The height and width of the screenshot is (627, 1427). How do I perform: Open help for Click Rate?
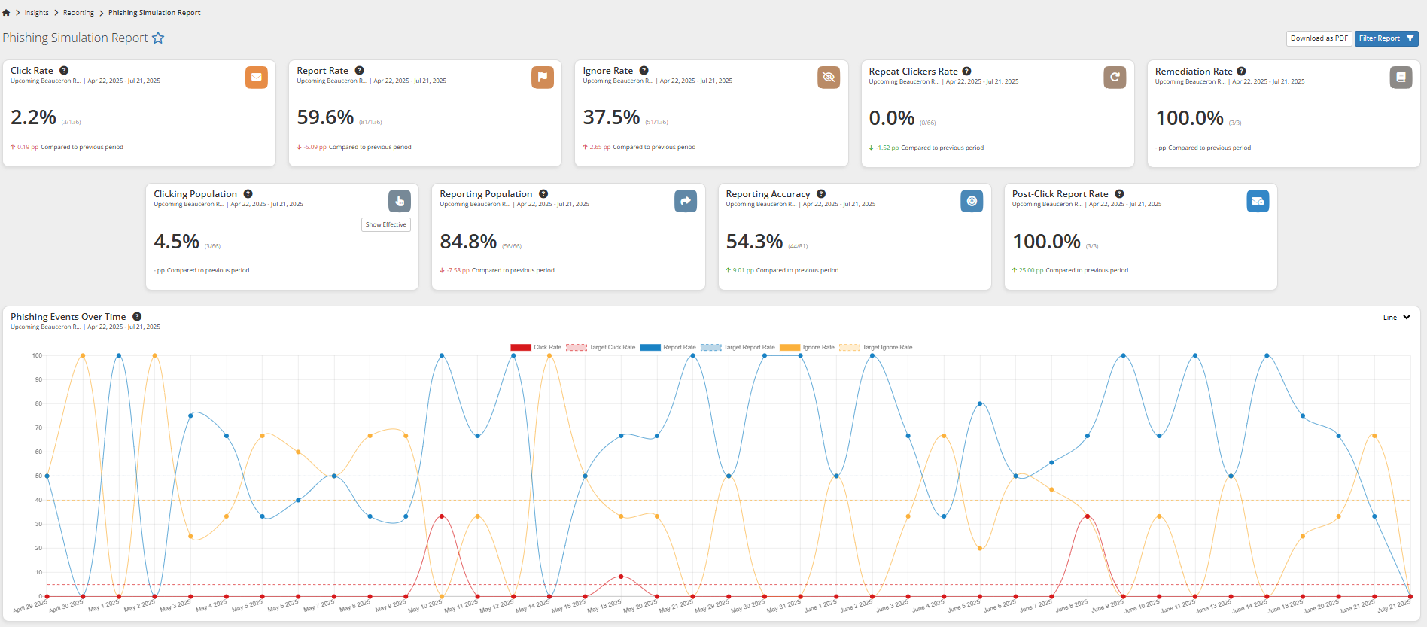64,71
